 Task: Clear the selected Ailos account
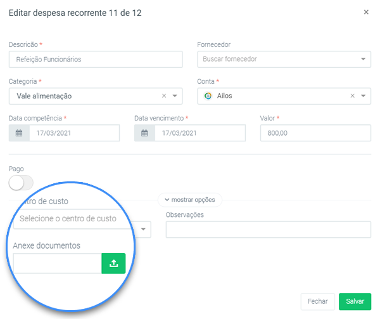click(353, 96)
